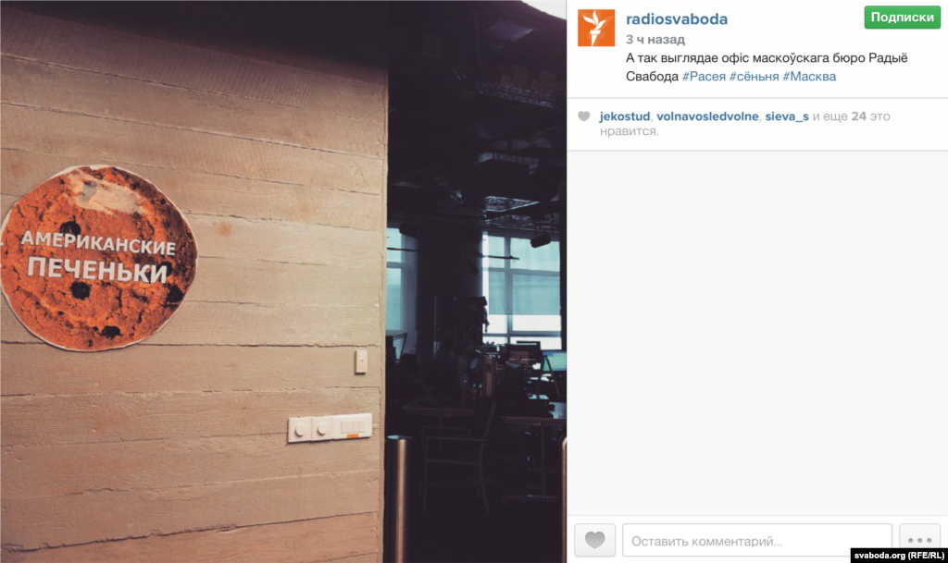This screenshot has width=948, height=563.
Task: Open the #Расея hashtag
Action: 704,77
